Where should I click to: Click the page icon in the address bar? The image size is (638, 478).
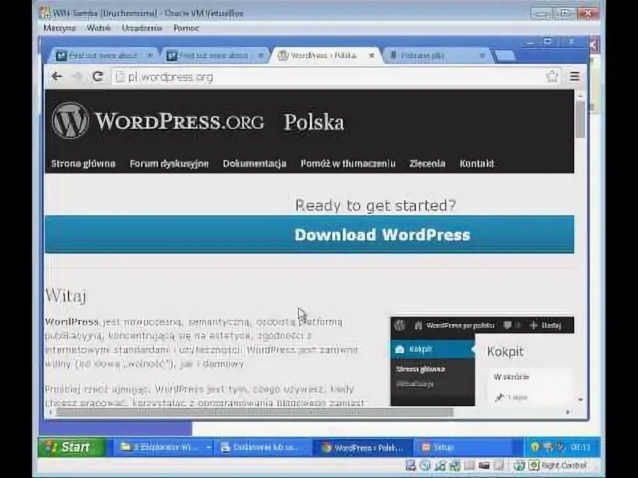tap(120, 77)
